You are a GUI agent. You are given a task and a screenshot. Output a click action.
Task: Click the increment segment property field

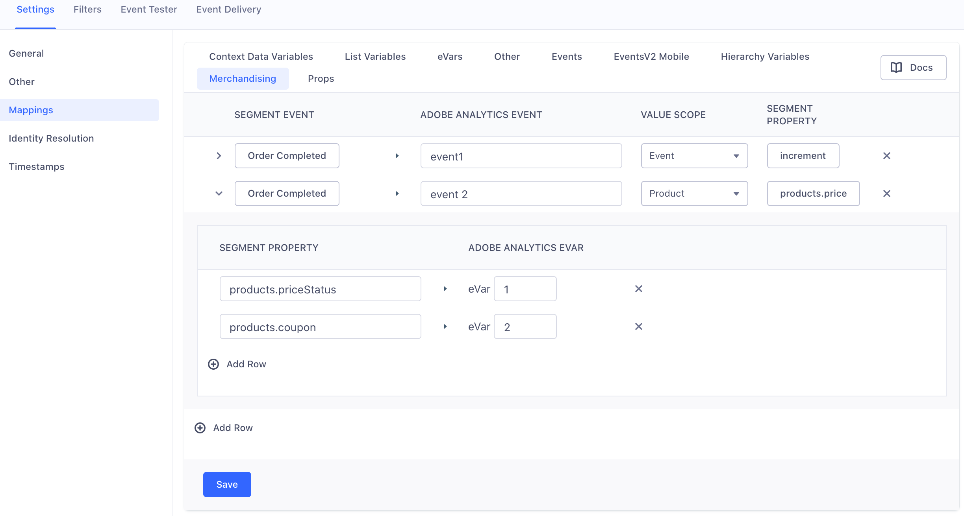803,156
